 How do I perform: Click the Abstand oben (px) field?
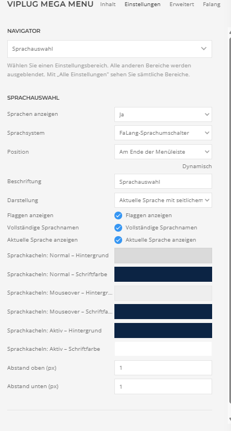point(163,368)
